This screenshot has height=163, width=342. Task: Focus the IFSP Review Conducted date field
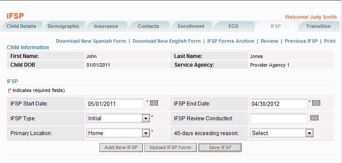[x=279, y=119]
